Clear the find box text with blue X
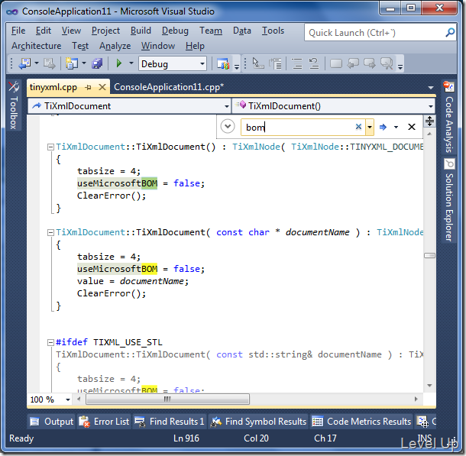Screen dimensions: 466x456 [x=359, y=127]
